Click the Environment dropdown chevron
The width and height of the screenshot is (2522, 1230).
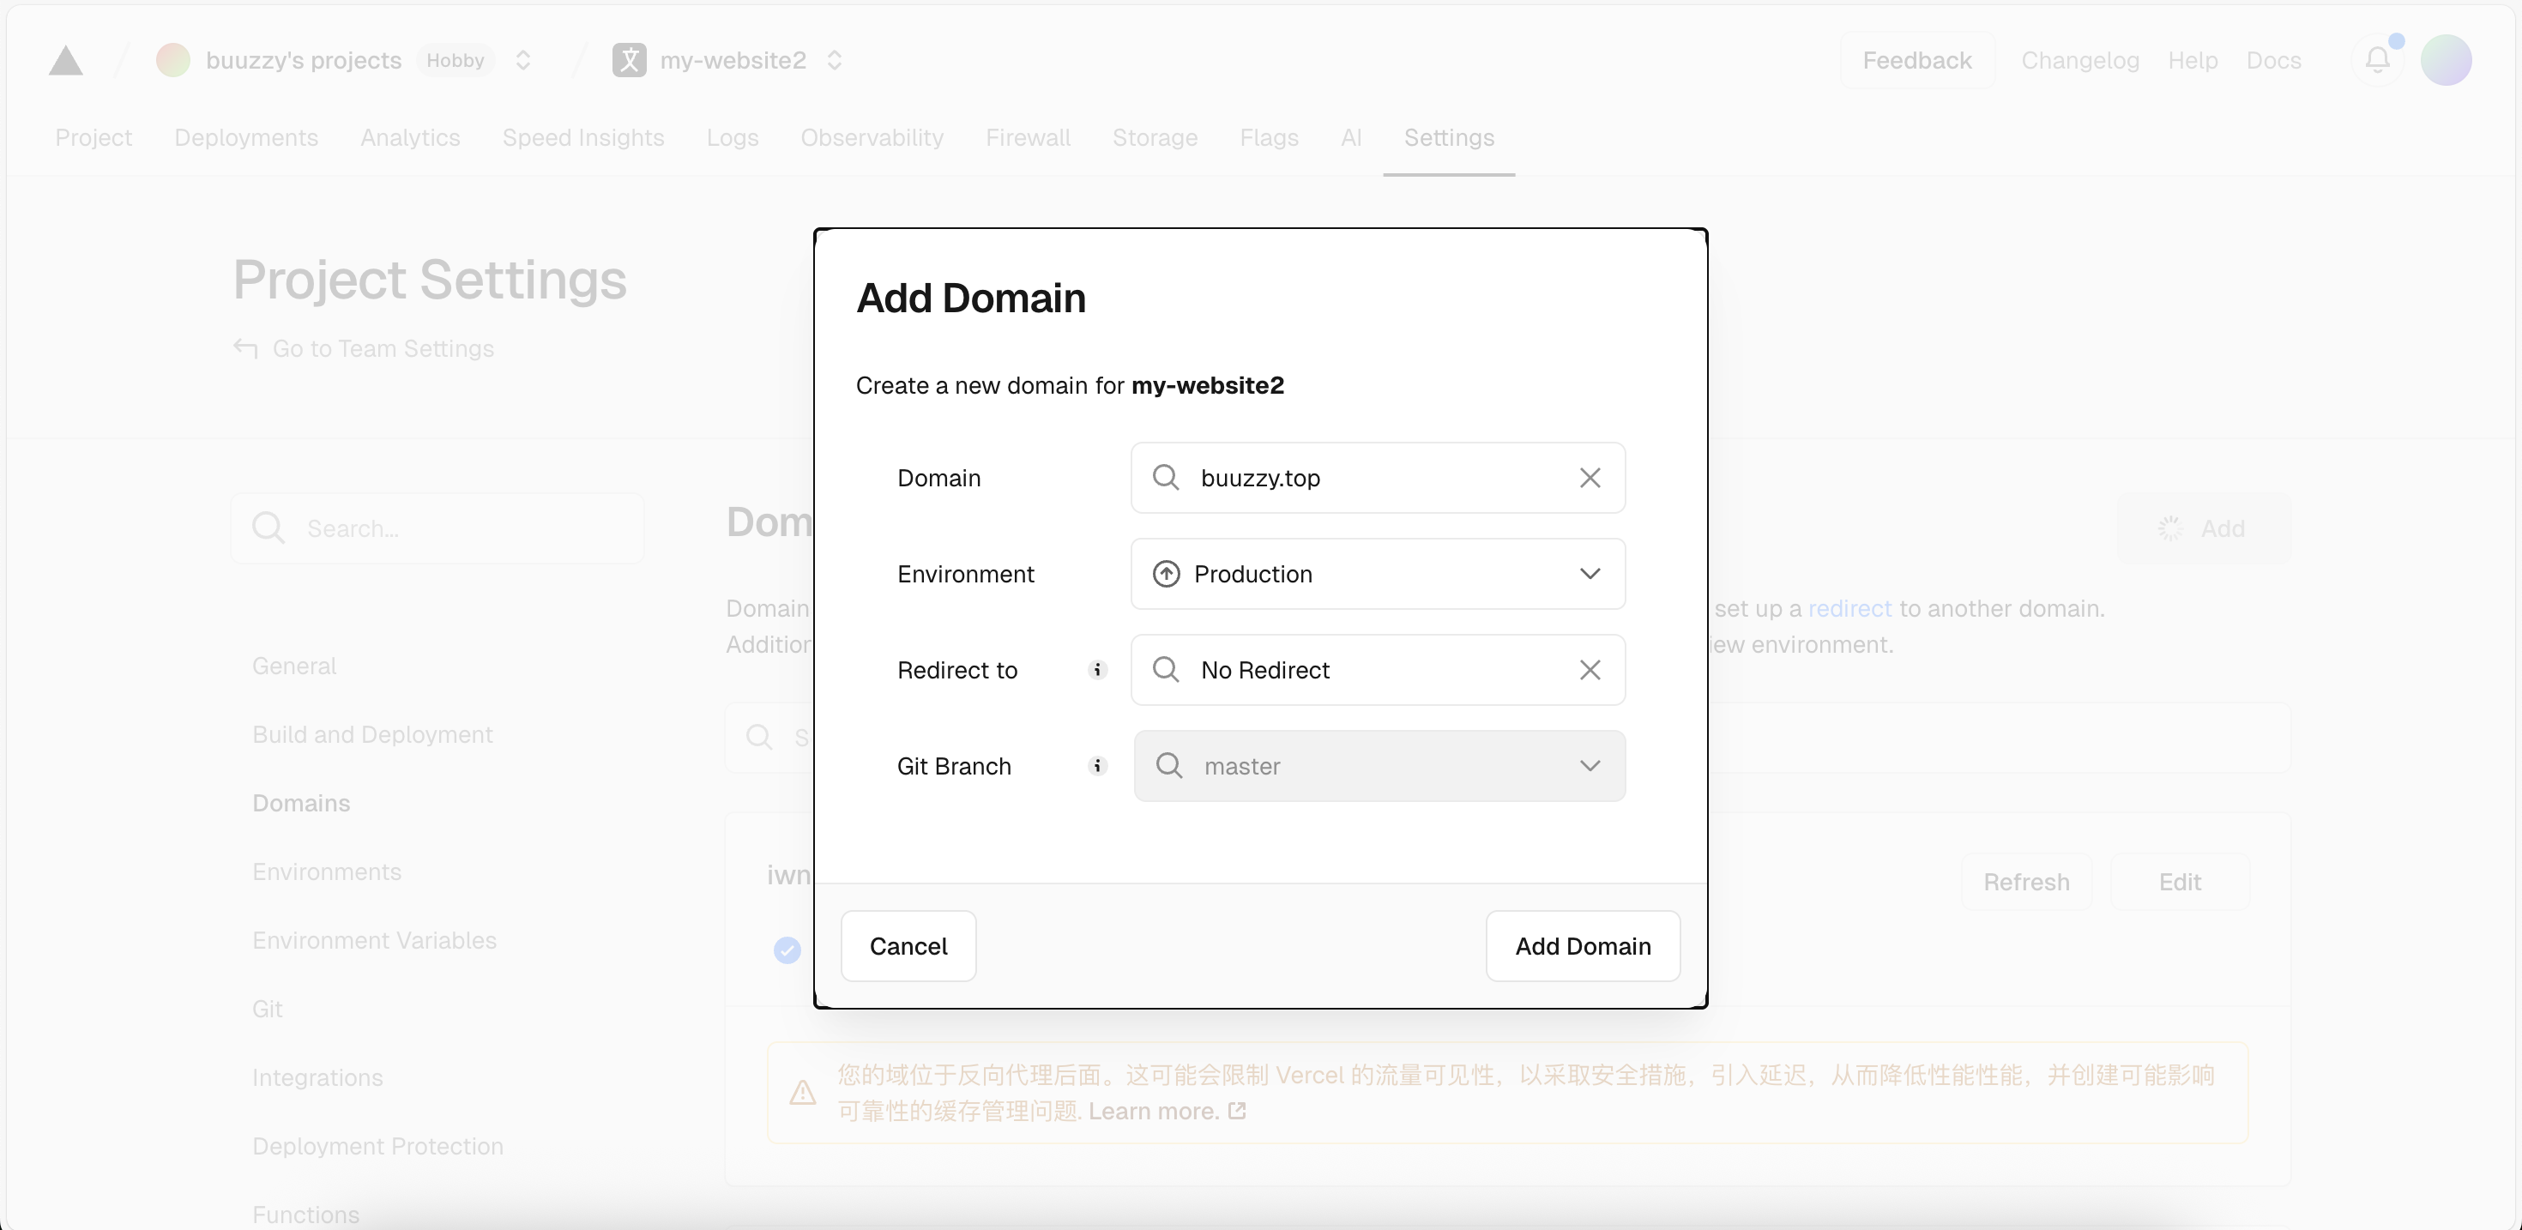click(x=1590, y=574)
